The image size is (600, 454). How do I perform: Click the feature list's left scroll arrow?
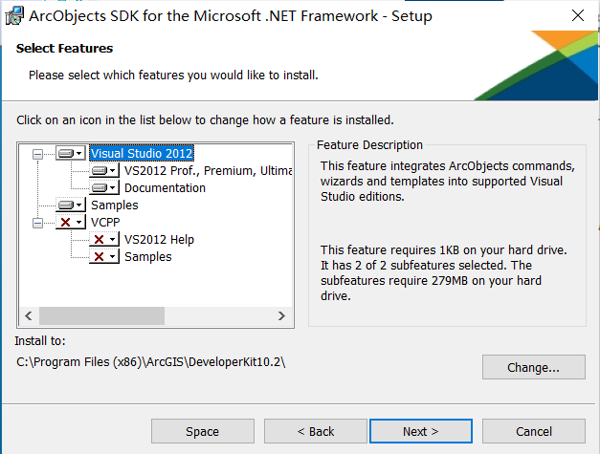(x=29, y=315)
